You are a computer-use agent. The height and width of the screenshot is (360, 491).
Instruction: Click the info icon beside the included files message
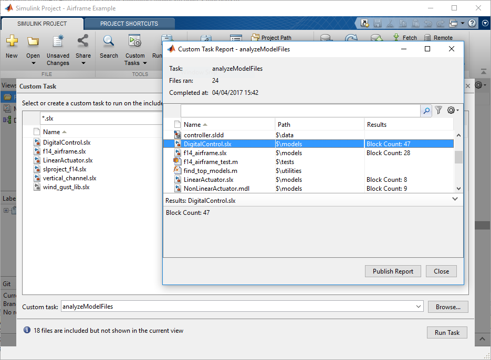click(27, 330)
